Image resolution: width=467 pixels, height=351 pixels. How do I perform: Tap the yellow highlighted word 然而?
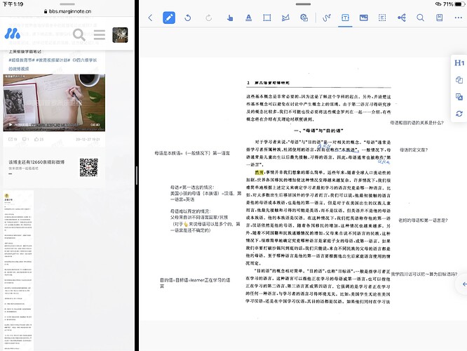tap(259, 173)
